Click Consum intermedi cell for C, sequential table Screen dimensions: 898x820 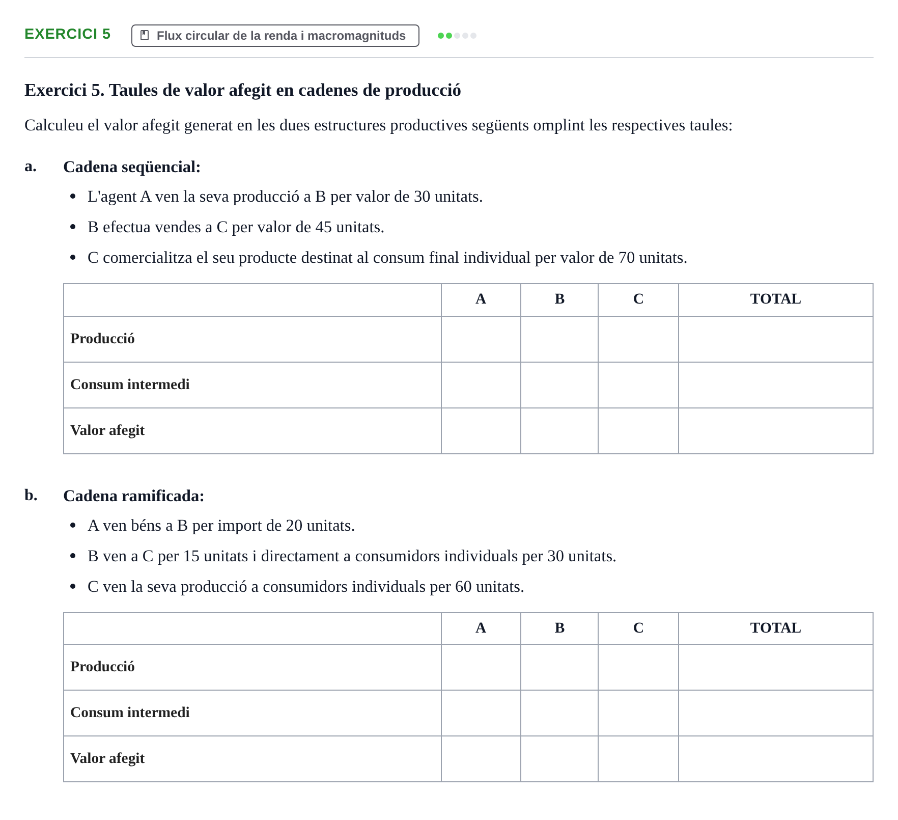pos(638,385)
